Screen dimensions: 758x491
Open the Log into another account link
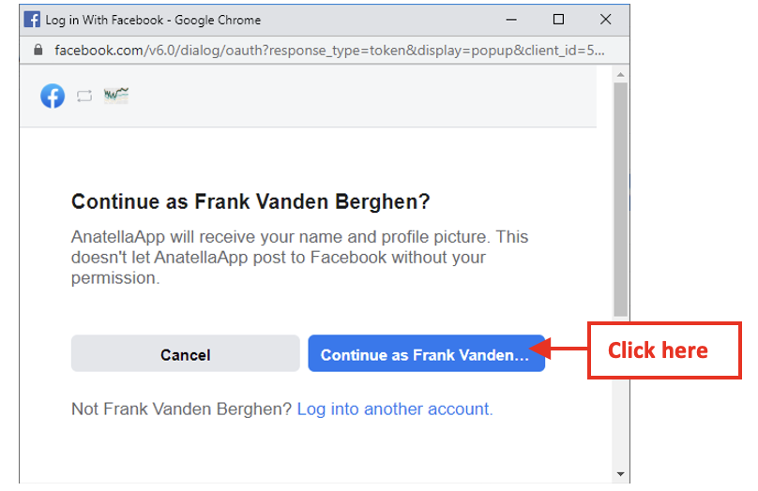click(395, 409)
